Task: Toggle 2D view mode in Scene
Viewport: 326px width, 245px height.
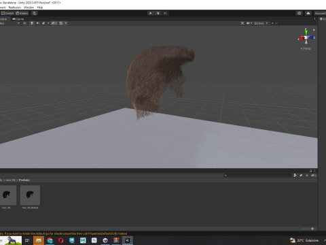Action: [x=25, y=23]
